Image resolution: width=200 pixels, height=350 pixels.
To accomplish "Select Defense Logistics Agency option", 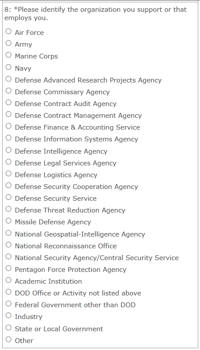I will click(x=8, y=174).
